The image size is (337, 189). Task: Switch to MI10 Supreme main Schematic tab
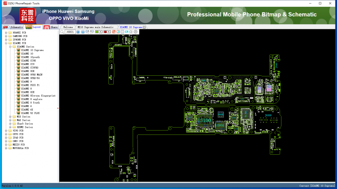[x=95, y=27]
